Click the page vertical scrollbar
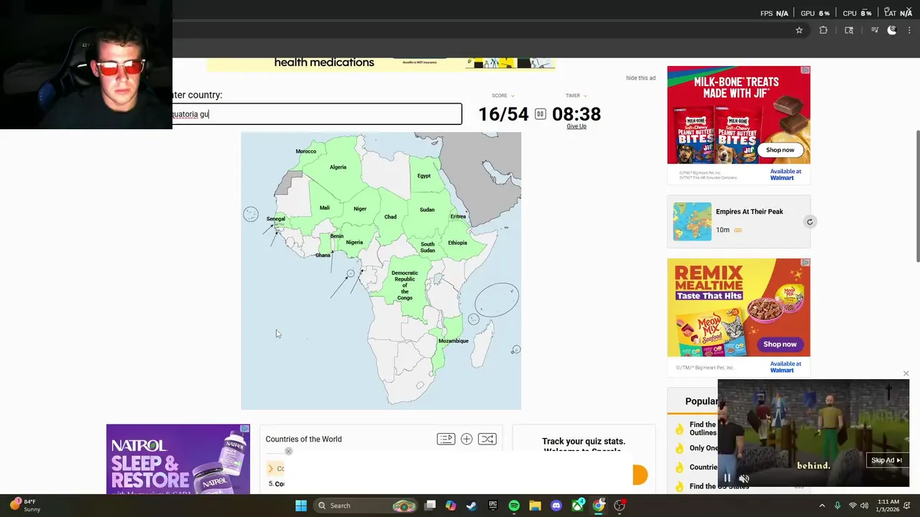The image size is (920, 517). (x=916, y=196)
